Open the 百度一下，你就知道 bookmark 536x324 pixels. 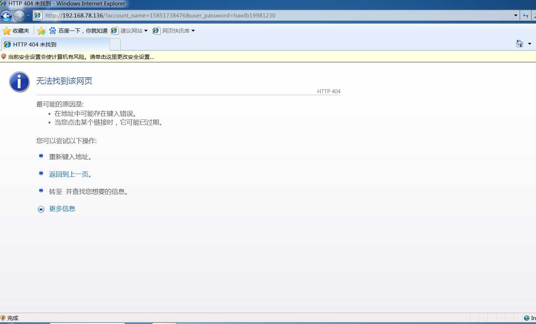click(78, 31)
